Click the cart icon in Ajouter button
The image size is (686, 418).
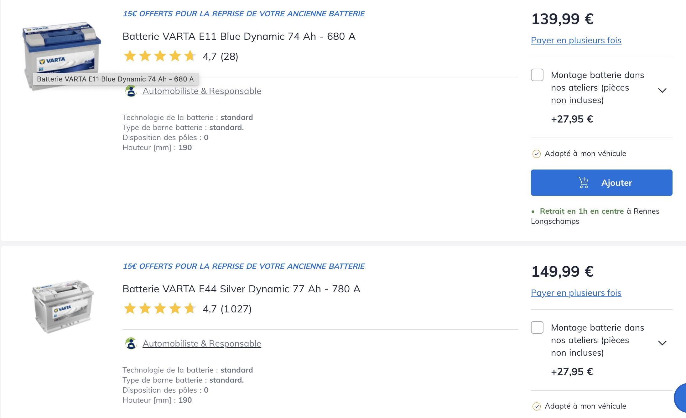[583, 183]
